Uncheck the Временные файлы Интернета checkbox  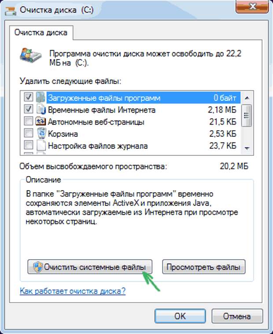point(28,109)
